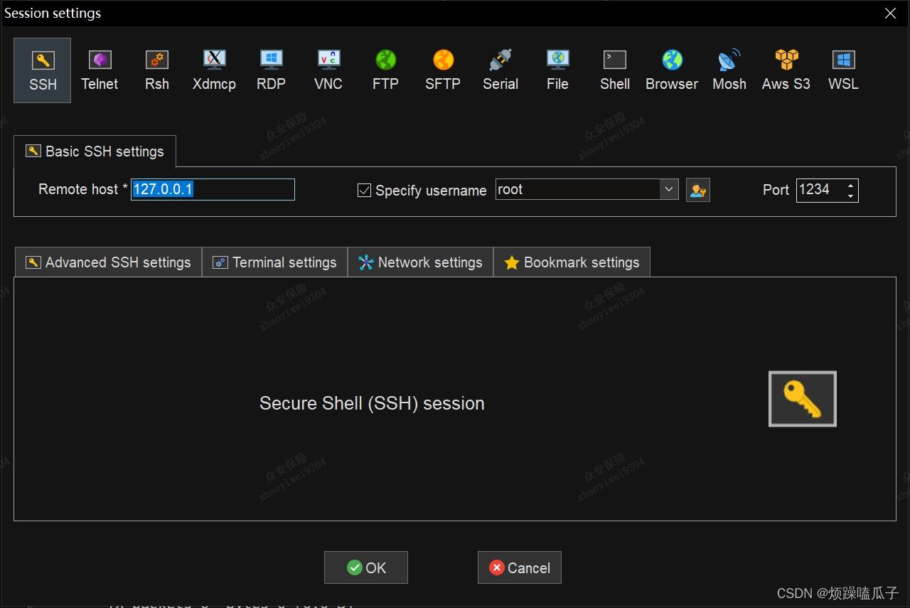Uncheck the Specify username checkbox
The width and height of the screenshot is (910, 608).
[364, 190]
